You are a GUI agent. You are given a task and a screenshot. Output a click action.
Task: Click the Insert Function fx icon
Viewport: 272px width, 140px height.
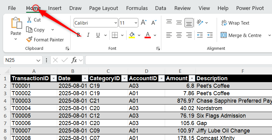[74, 60]
